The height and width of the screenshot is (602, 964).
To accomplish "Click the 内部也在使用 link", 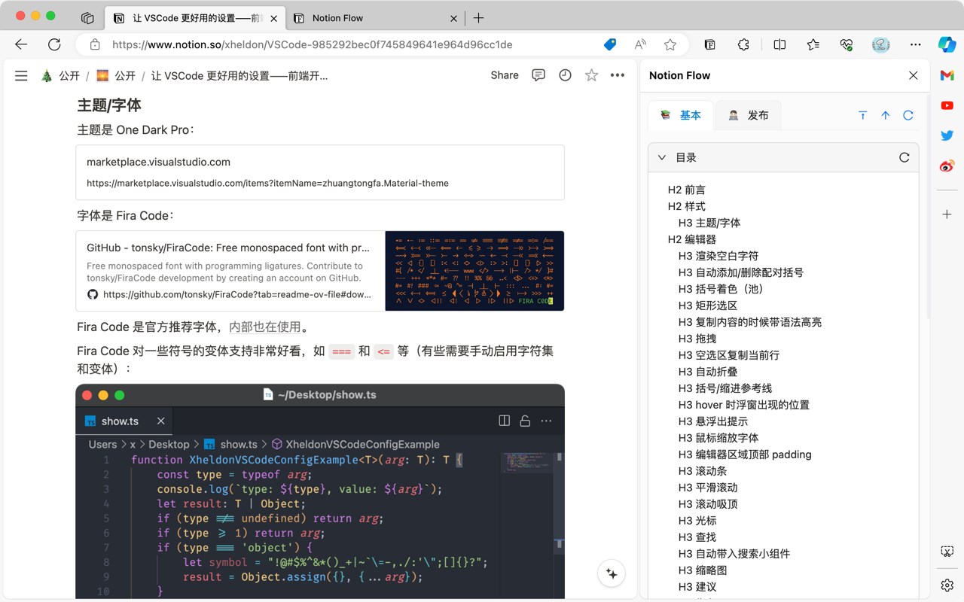I will click(x=264, y=327).
